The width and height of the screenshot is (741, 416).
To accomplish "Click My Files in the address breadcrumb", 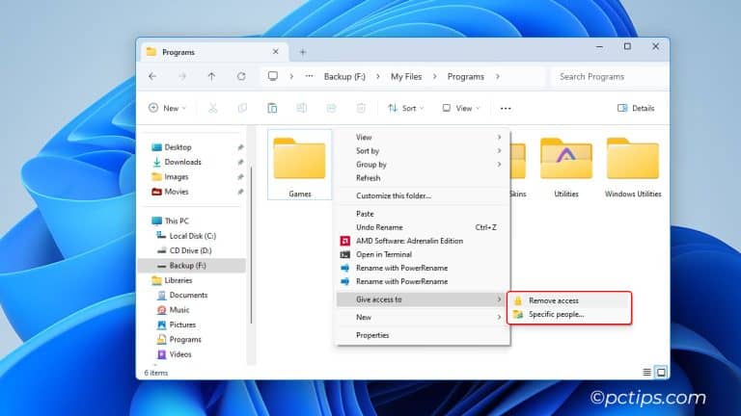I will pos(406,76).
